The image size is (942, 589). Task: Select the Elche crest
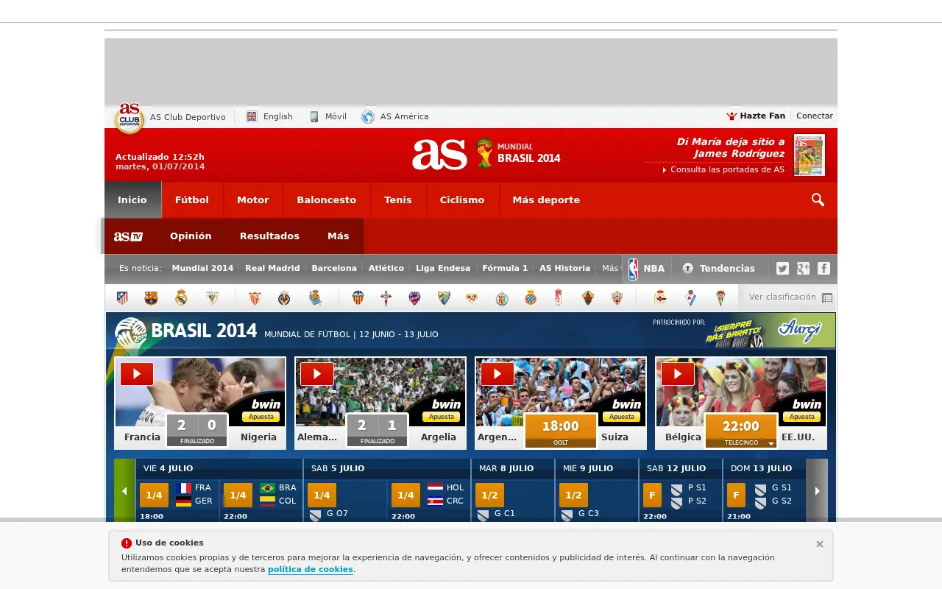[x=588, y=297]
